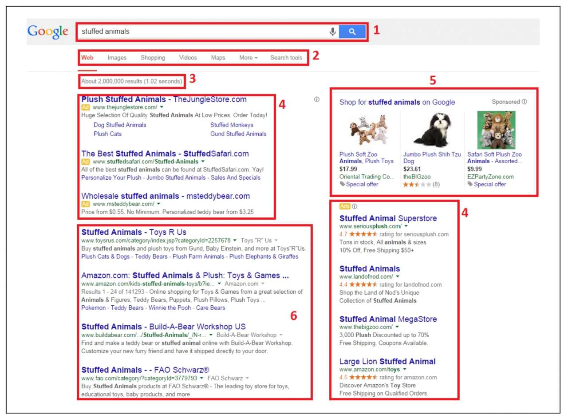Image resolution: width=568 pixels, height=418 pixels.
Task: Open Stuffed Animals - Build-A-Bear Workshop US
Action: [164, 327]
